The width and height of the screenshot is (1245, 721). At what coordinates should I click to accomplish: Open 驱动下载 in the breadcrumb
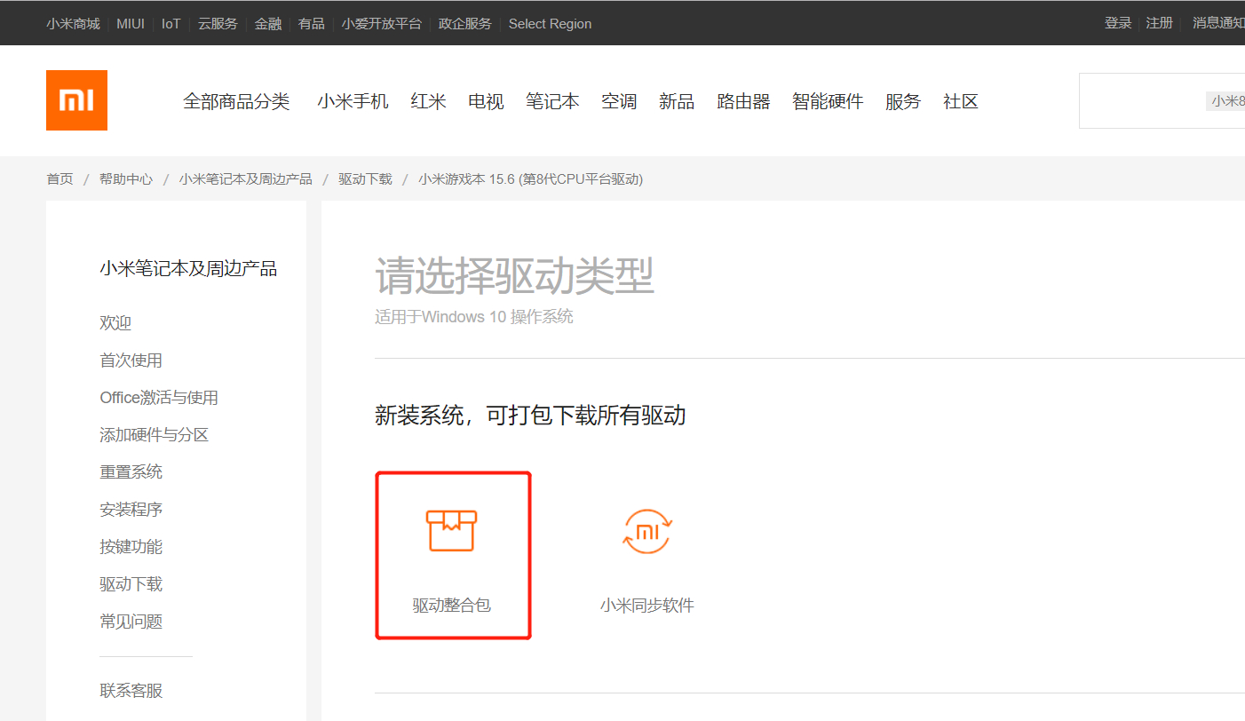tap(365, 179)
